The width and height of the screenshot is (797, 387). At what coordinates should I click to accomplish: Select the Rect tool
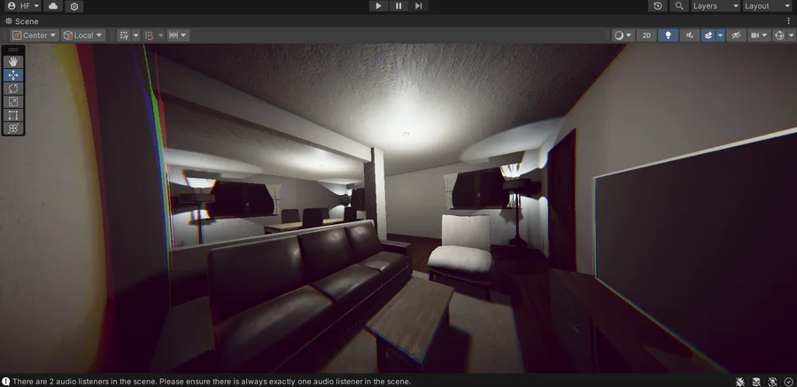[x=13, y=115]
